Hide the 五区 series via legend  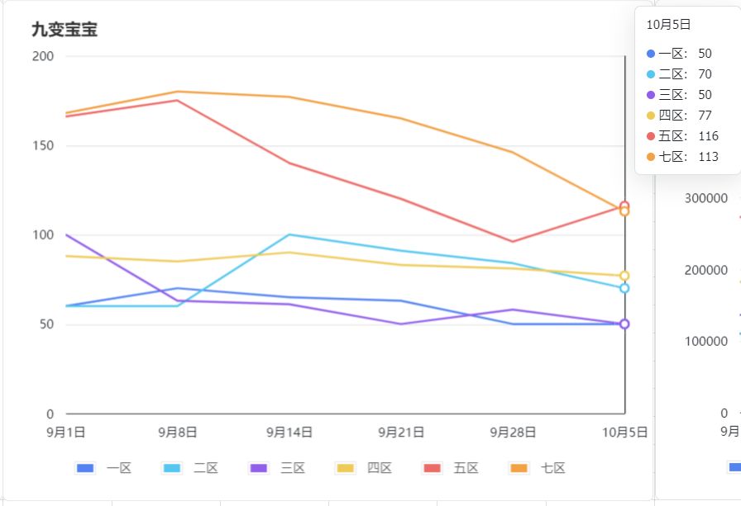coord(432,468)
